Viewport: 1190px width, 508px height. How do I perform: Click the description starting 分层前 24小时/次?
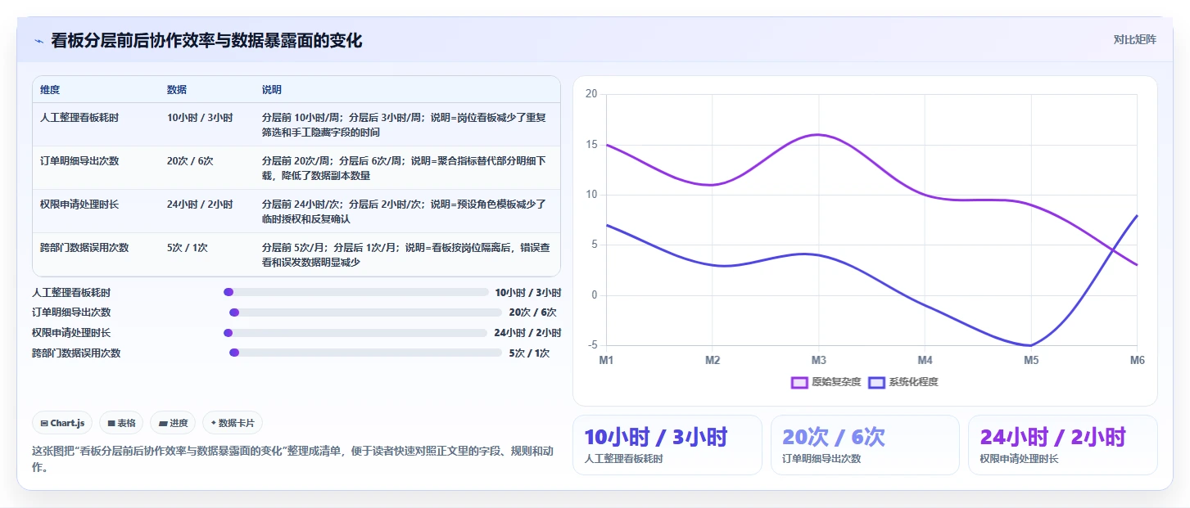404,212
